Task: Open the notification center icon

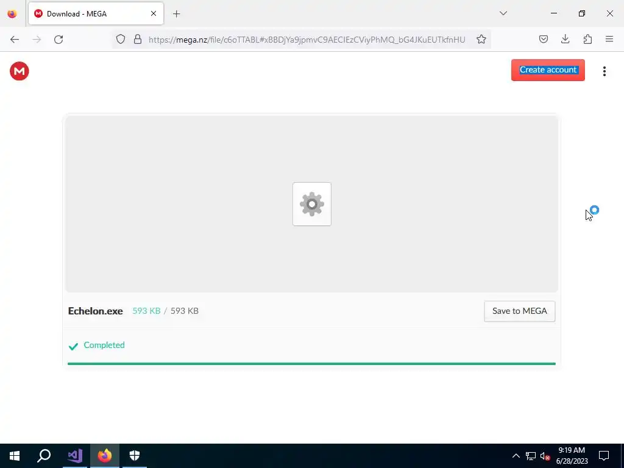Action: pos(604,456)
